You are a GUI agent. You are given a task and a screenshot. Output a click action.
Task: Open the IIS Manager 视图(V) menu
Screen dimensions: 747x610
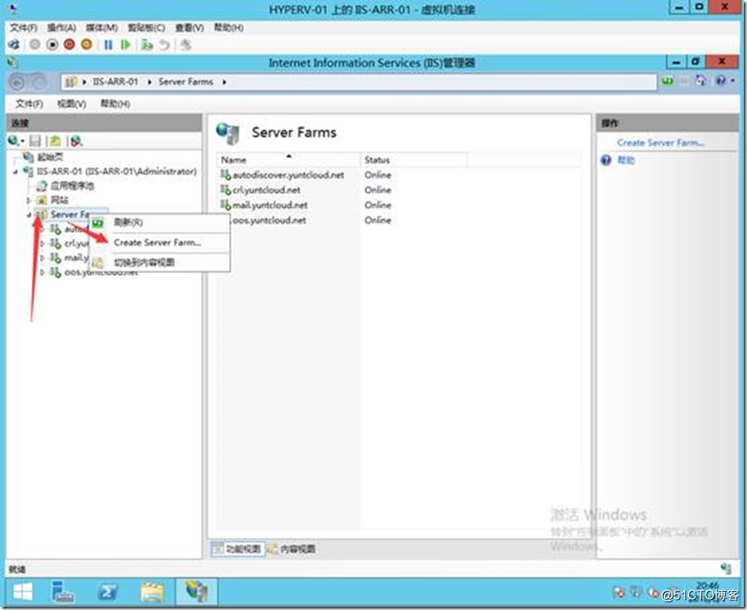[71, 103]
